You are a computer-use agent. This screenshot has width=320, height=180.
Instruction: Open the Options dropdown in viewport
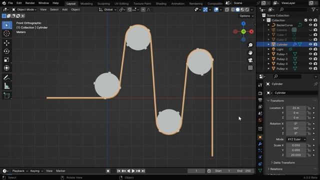[246, 16]
